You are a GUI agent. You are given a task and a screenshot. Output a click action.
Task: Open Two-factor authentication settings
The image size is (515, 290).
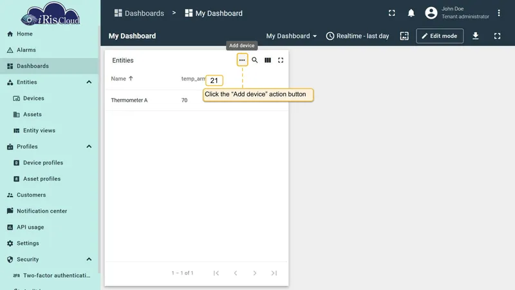(50, 276)
